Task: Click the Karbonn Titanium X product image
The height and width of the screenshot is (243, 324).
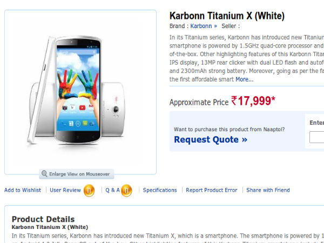Action: pos(77,90)
